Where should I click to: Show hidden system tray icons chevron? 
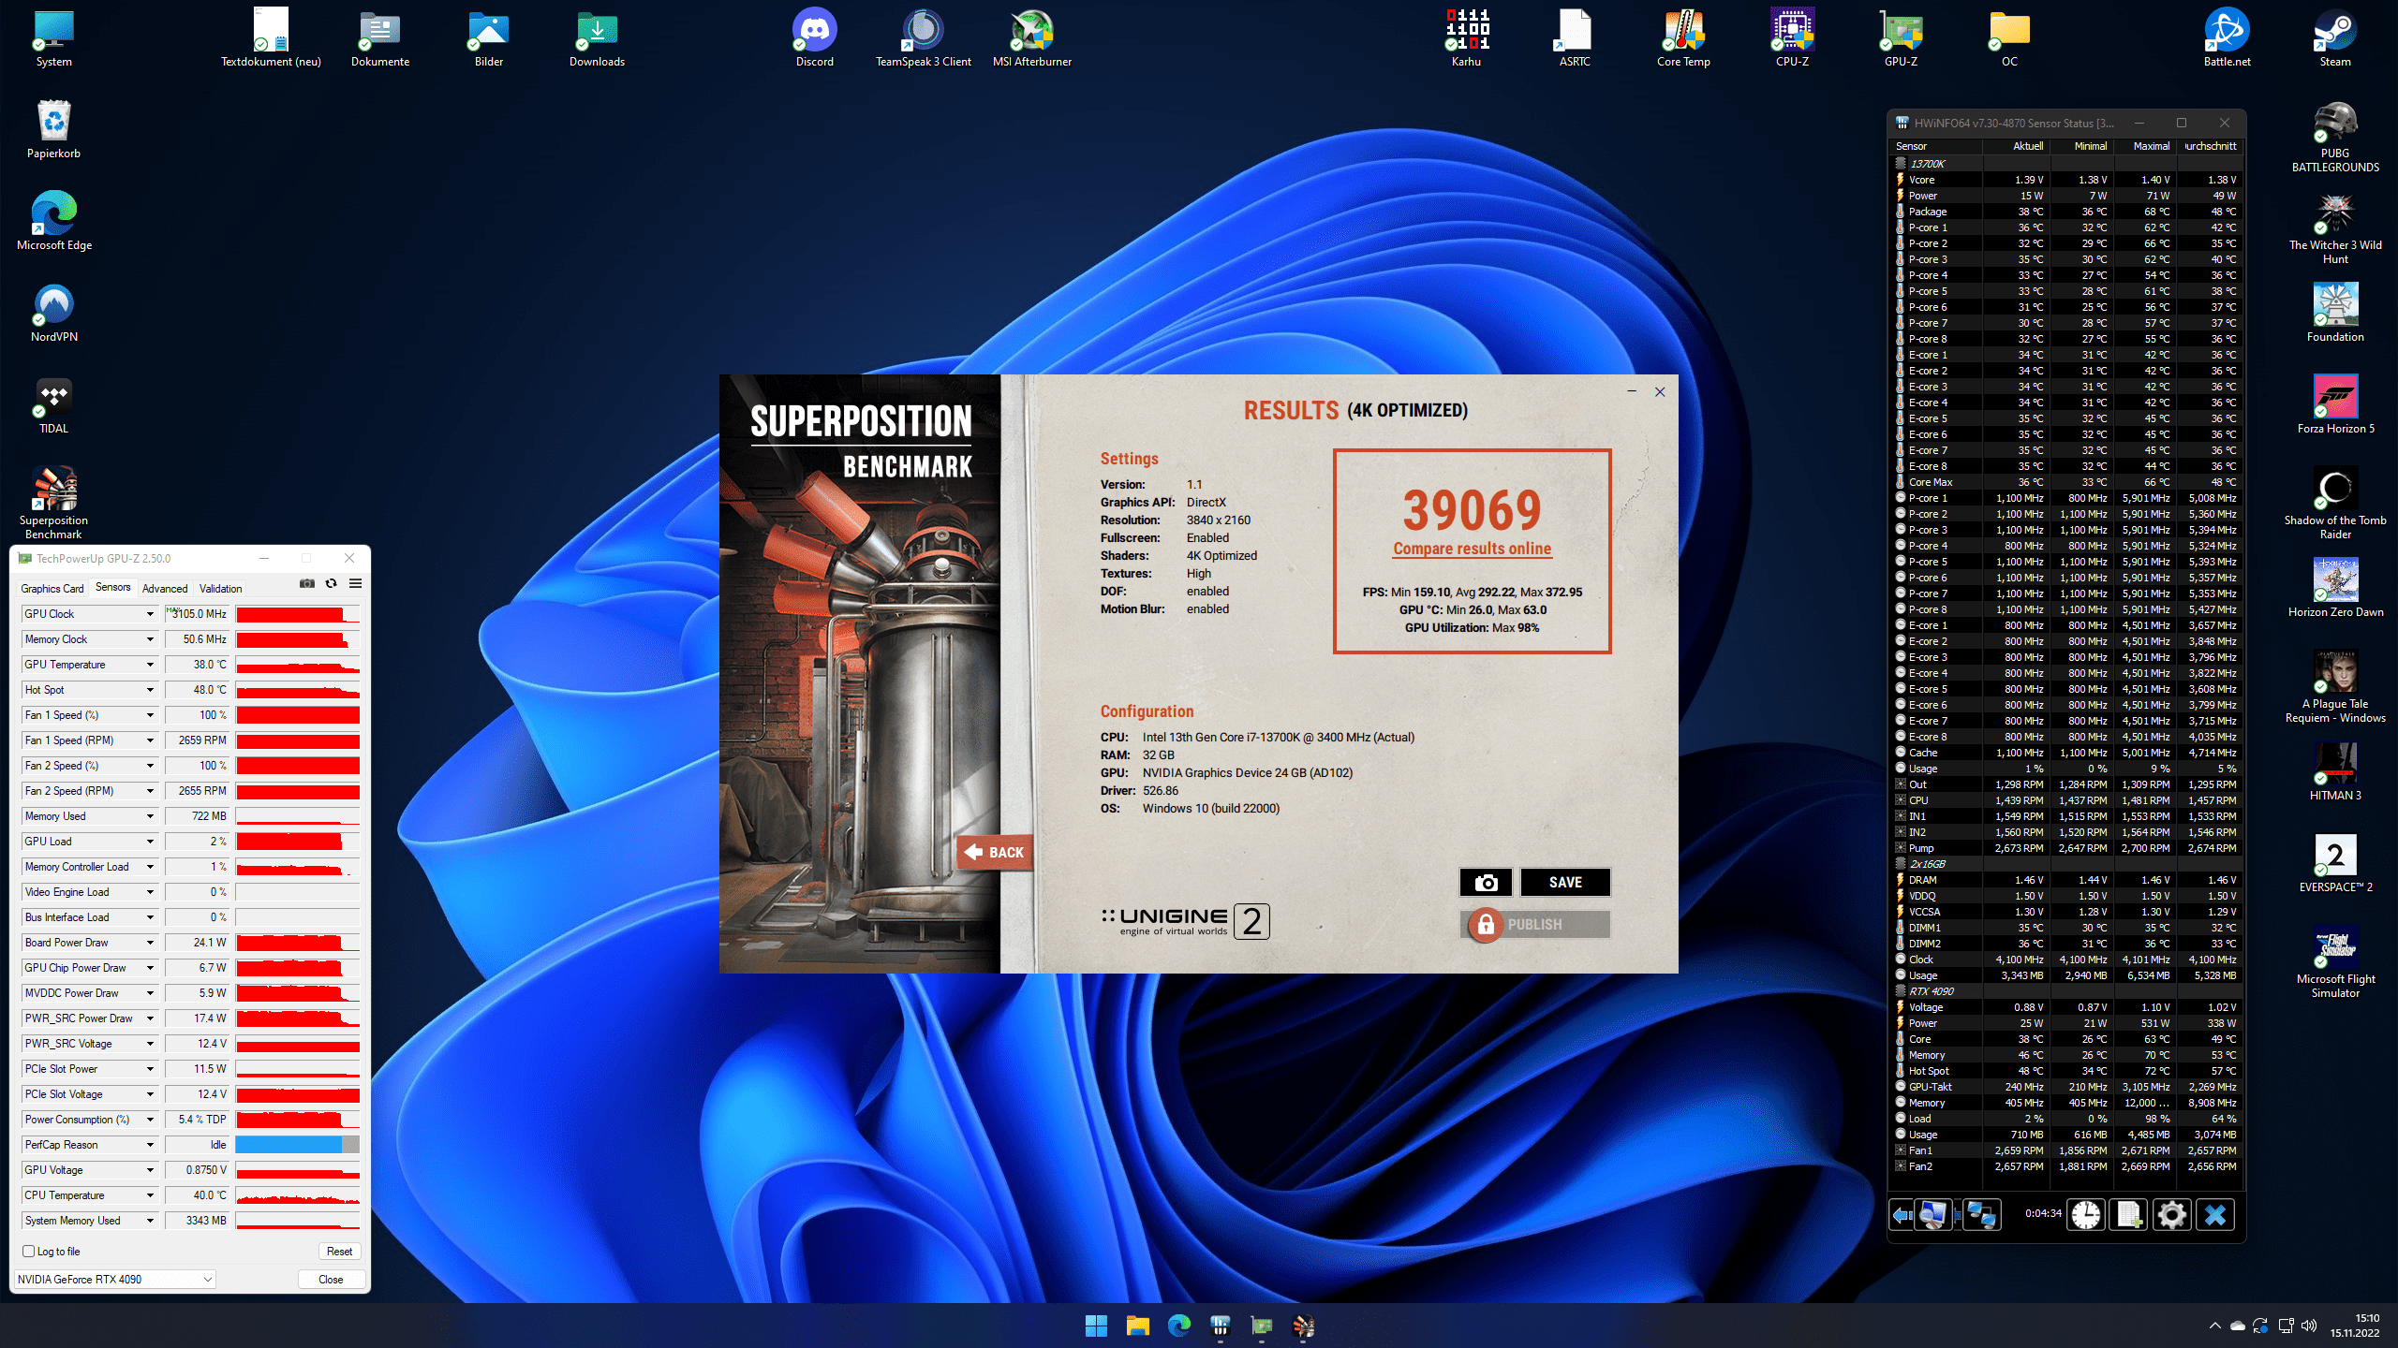2214,1326
